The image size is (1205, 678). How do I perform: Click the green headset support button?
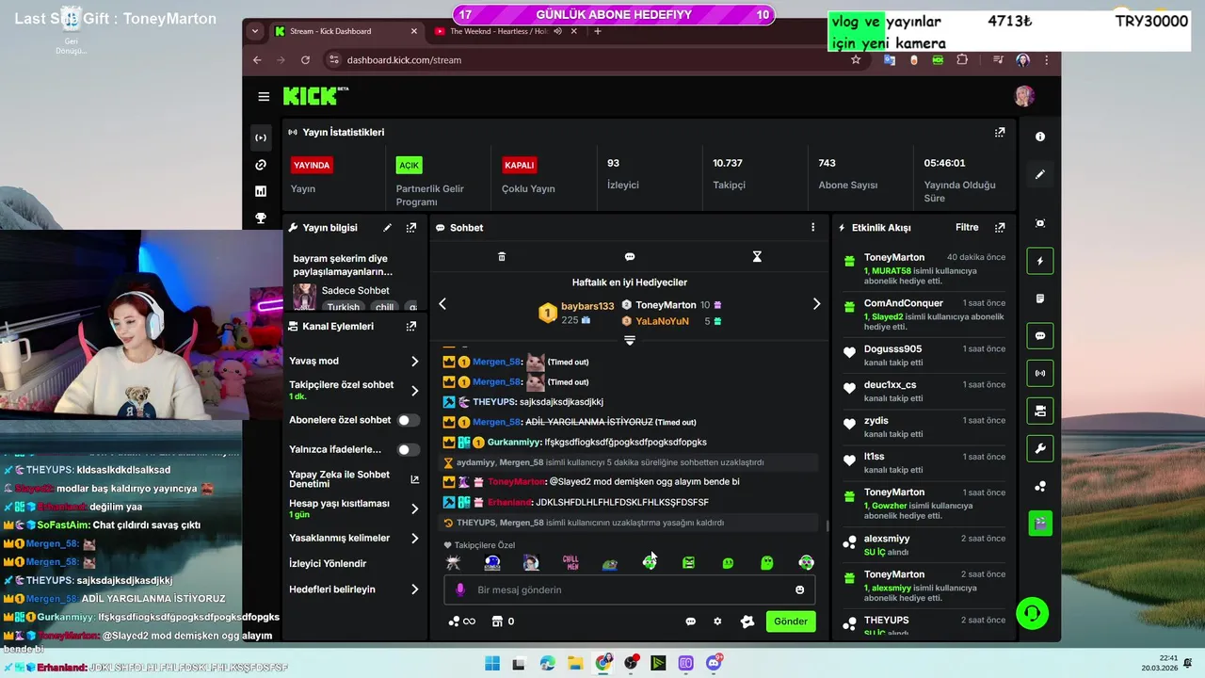1033,614
